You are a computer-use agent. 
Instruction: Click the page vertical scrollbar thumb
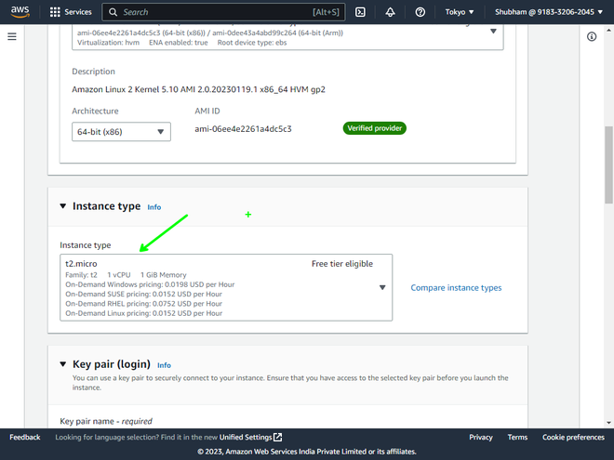click(x=608, y=164)
